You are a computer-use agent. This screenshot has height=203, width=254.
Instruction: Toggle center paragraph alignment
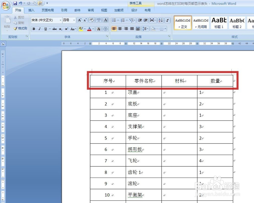coord(120,29)
